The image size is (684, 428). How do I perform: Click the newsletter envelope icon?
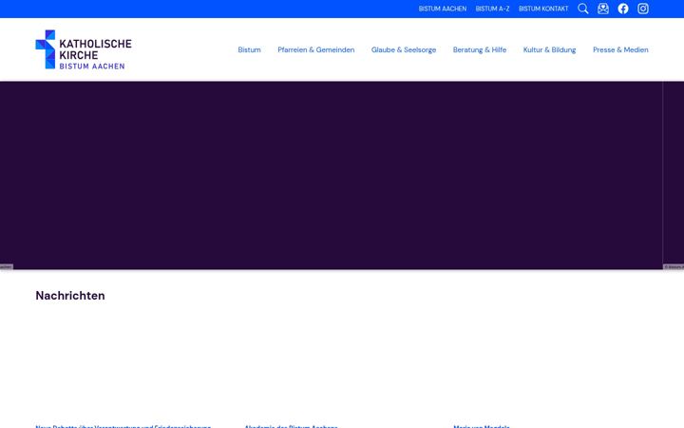tap(603, 9)
